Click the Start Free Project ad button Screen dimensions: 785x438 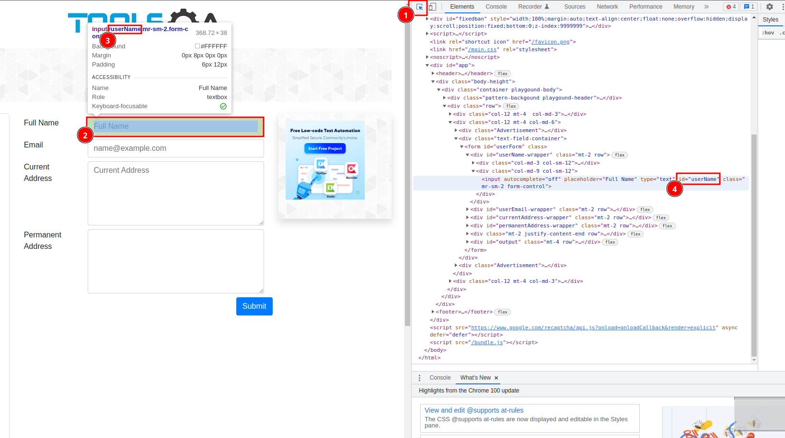click(x=325, y=148)
